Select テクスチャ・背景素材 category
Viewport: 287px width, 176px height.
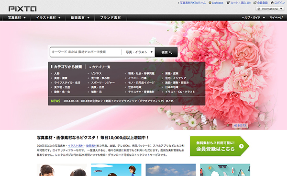click(x=141, y=92)
